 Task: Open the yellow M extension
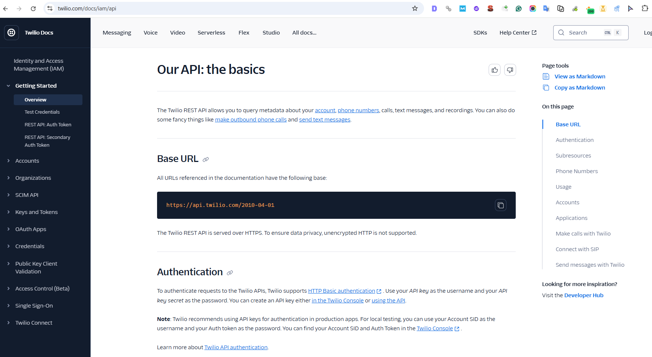pos(603,8)
